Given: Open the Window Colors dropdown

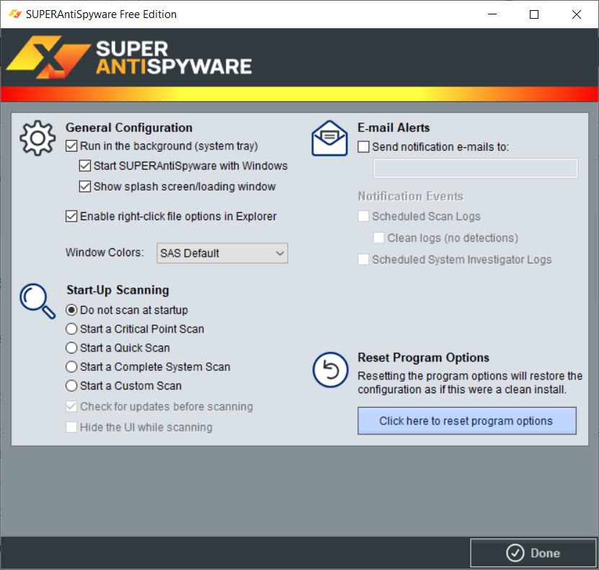Looking at the screenshot, I should point(222,253).
